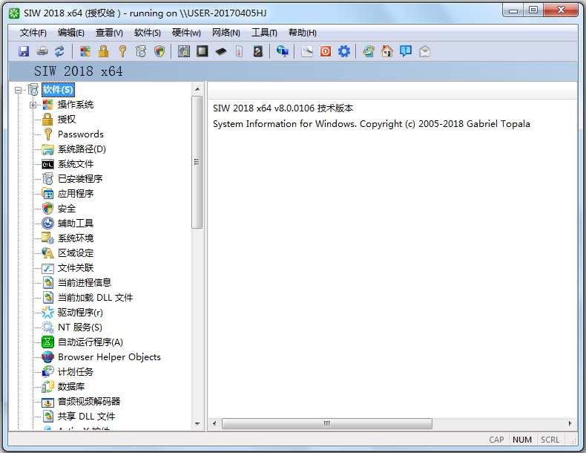Open the 文件(F) menu
The height and width of the screenshot is (453, 586).
click(x=33, y=33)
